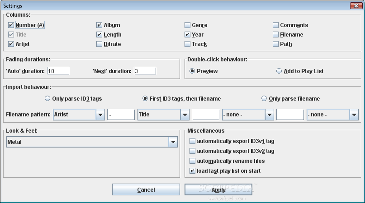Enable the Bitrate column checkbox
This screenshot has height=203, width=365.
(x=99, y=44)
